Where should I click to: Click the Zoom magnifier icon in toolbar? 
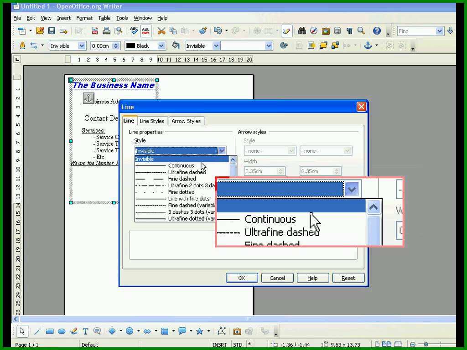tap(361, 31)
